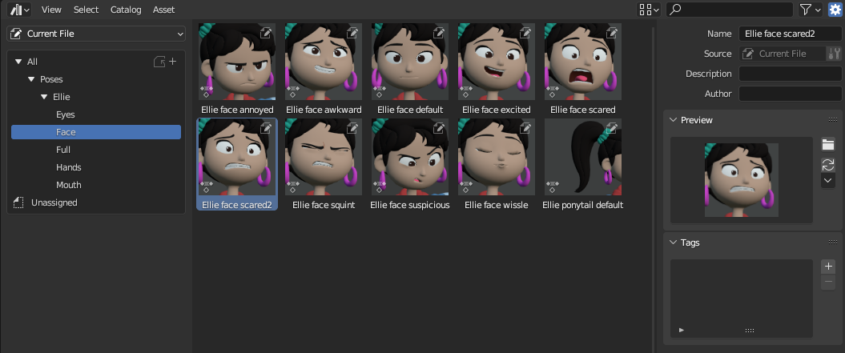Select the Full catalog
845x353 pixels.
[x=96, y=150]
